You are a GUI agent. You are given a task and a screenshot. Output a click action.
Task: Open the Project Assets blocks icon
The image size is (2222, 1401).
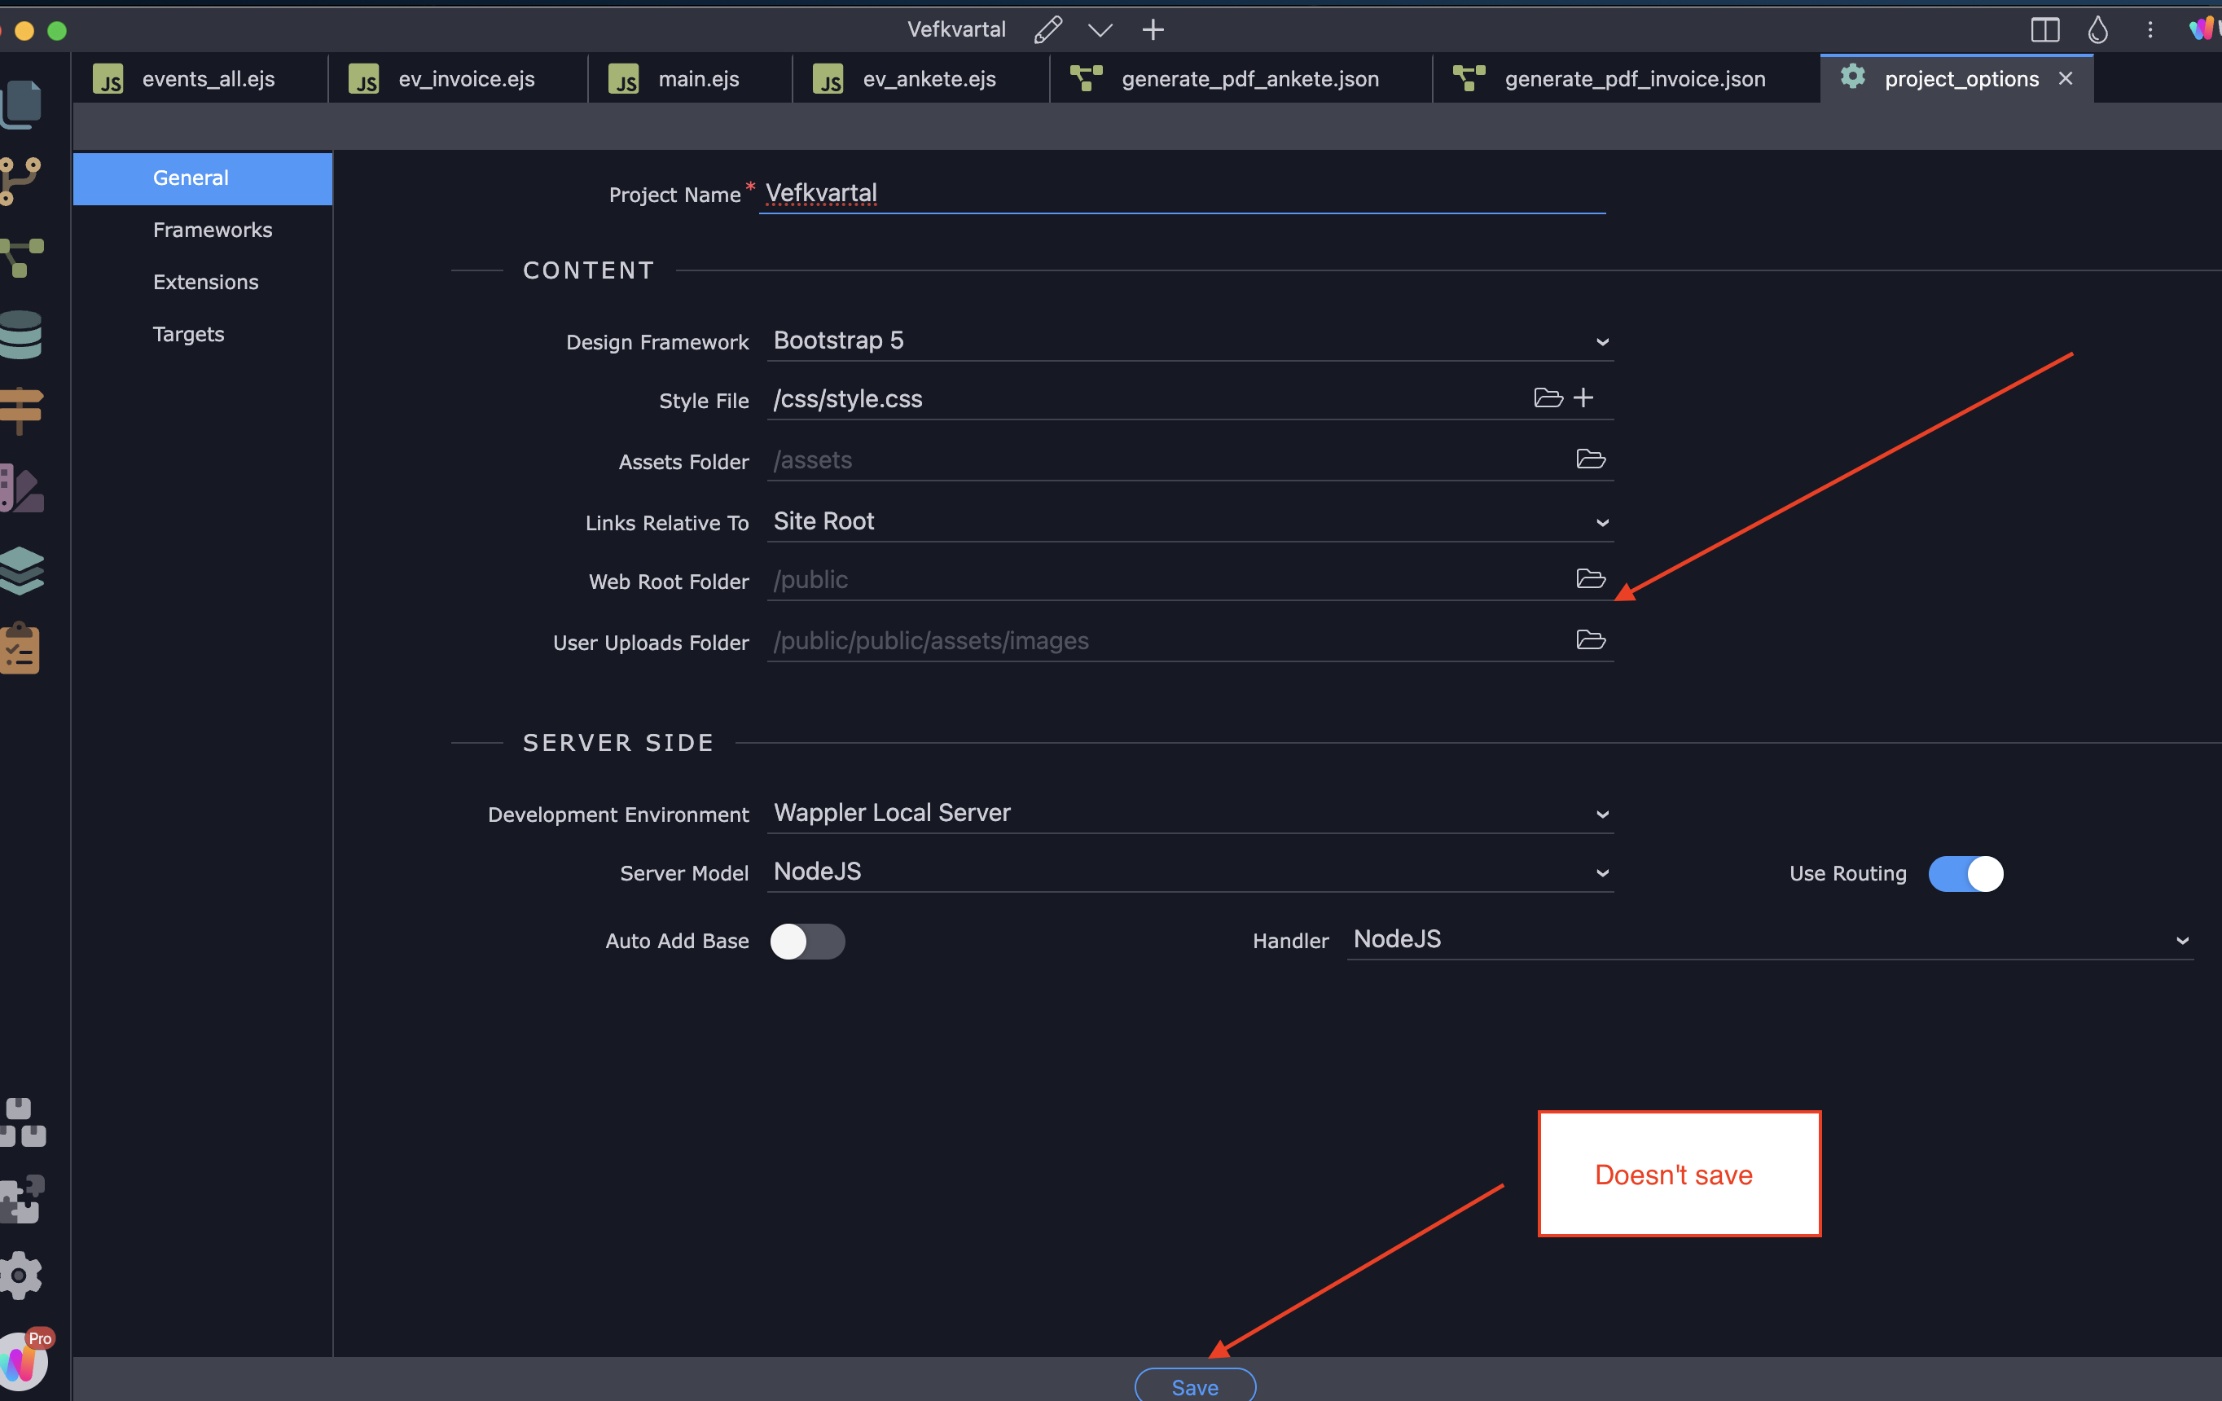click(x=22, y=1122)
